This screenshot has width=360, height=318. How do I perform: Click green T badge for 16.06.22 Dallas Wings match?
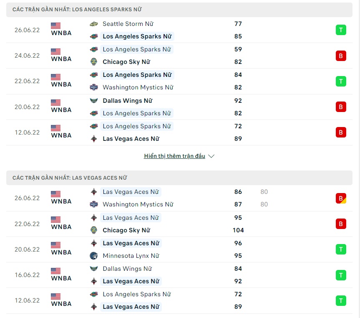pyautogui.click(x=341, y=275)
